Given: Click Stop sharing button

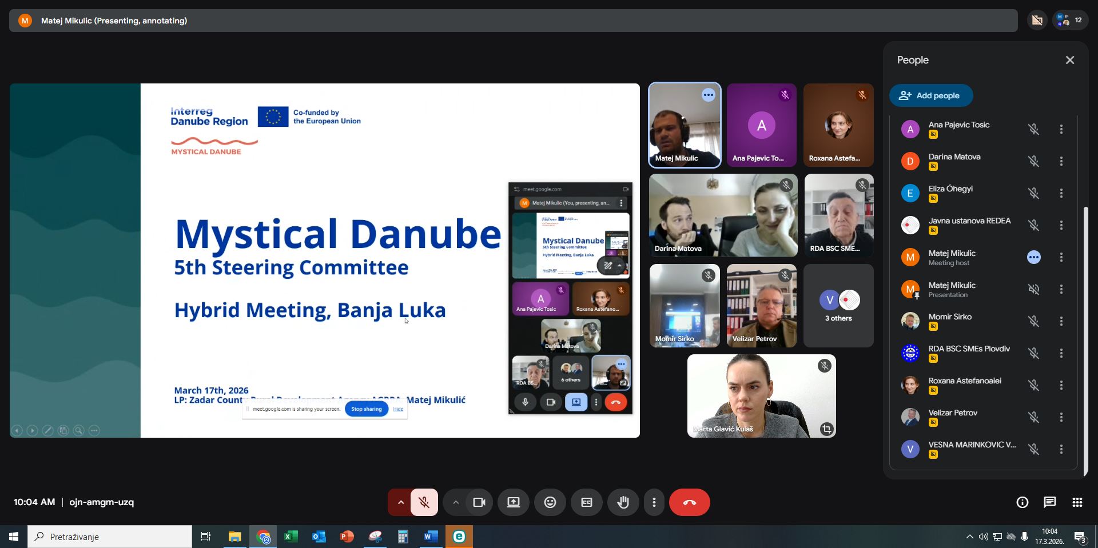Looking at the screenshot, I should (x=366, y=409).
